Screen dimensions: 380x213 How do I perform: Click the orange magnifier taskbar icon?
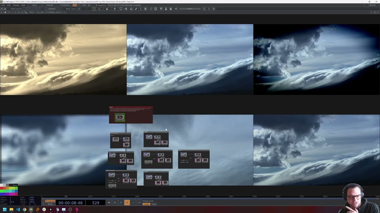[37, 209]
